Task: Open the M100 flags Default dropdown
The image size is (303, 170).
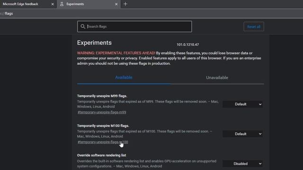Action: click(x=242, y=134)
